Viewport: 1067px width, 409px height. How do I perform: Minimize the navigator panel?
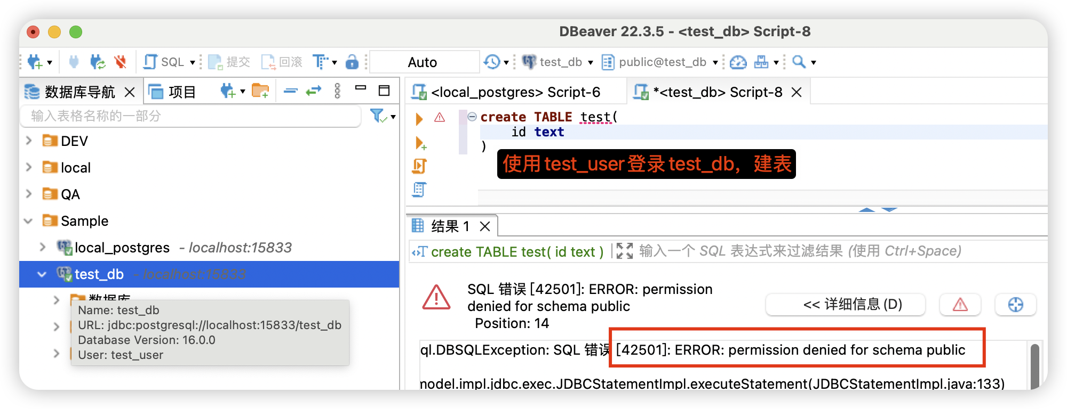[361, 88]
